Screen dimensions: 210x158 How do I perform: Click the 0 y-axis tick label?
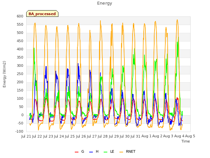[x=22, y=115]
